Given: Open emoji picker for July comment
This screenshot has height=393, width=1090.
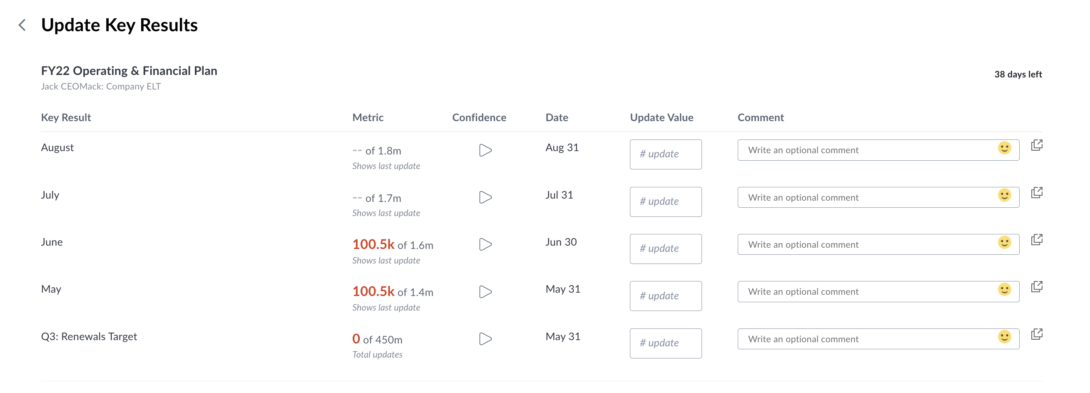Looking at the screenshot, I should (1004, 195).
